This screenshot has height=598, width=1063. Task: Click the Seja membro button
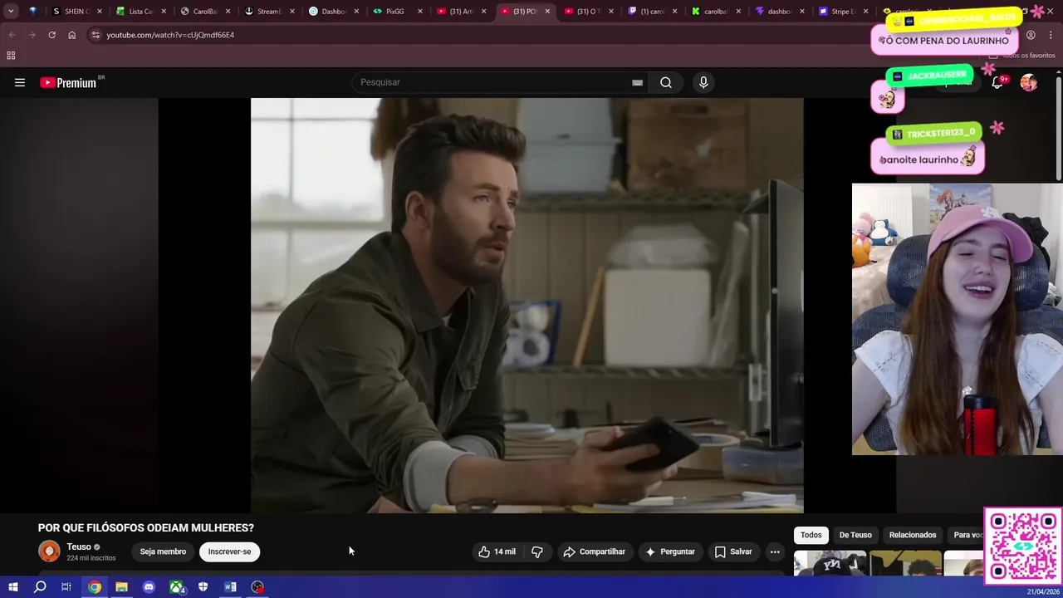pyautogui.click(x=163, y=551)
